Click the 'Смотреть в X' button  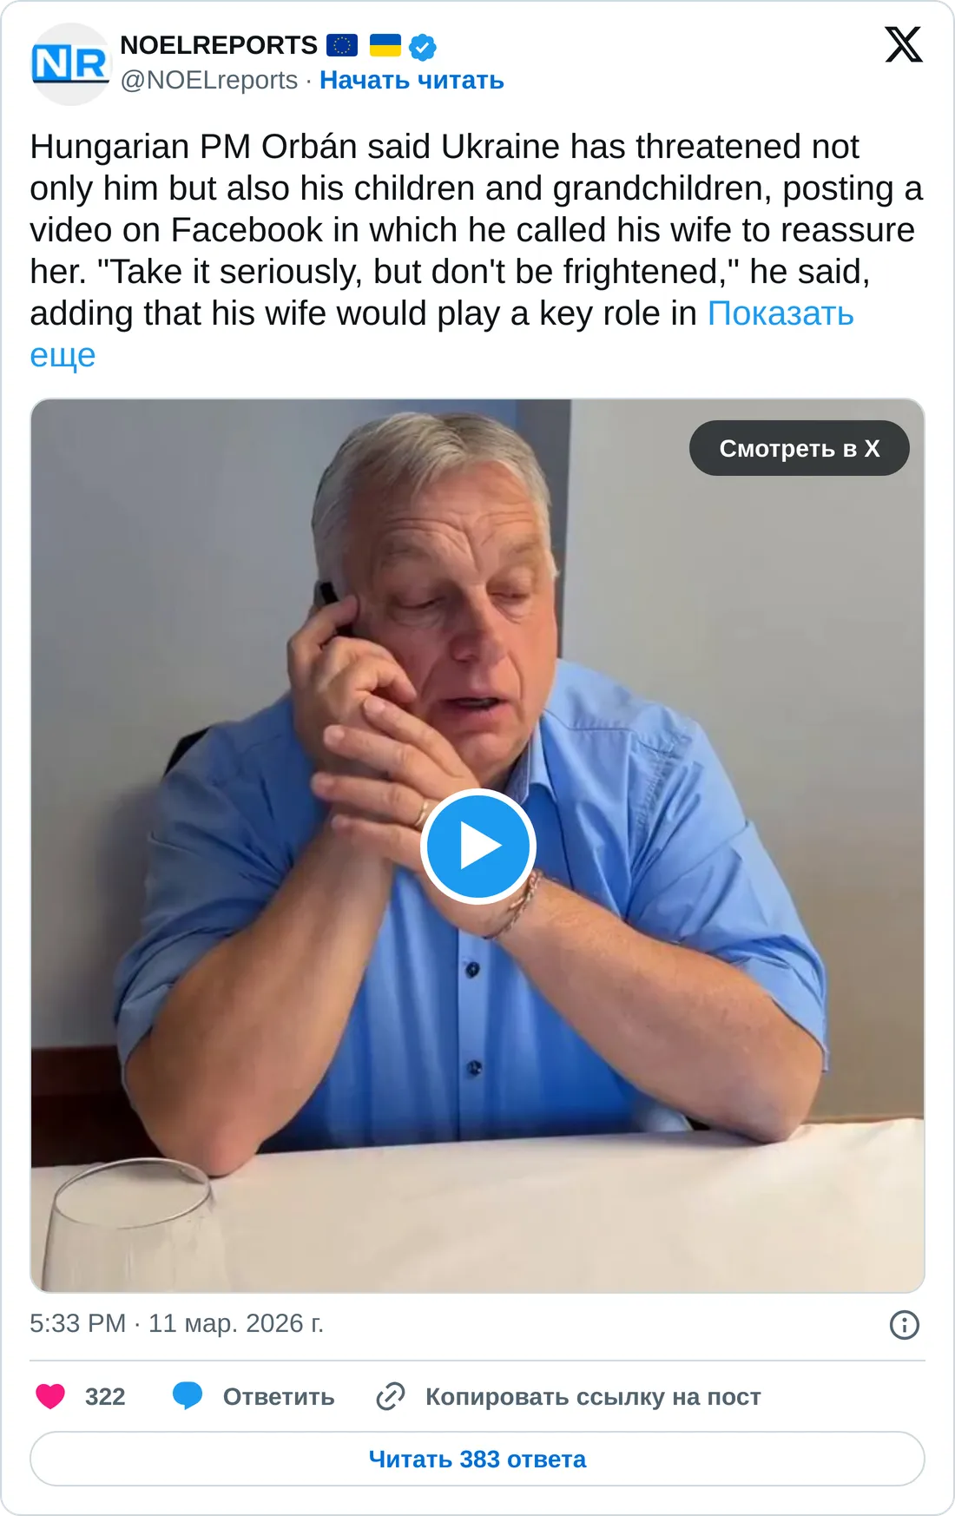click(800, 448)
